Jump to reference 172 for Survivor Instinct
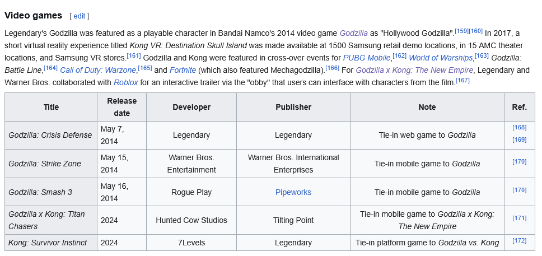542x256 pixels. (519, 241)
